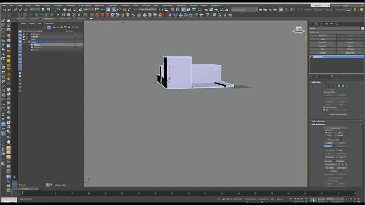Activate the Select and Rotate tool

(70, 10)
